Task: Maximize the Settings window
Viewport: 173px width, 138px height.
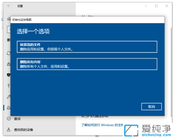Action: pyautogui.click(x=156, y=6)
